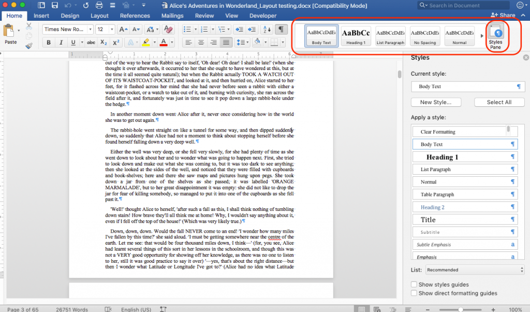
Task: Toggle Underline formatting
Action: pyautogui.click(x=73, y=42)
